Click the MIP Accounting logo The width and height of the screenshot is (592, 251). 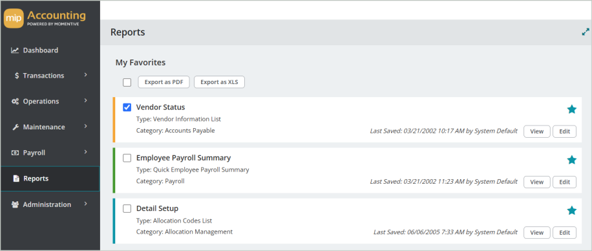45,19
